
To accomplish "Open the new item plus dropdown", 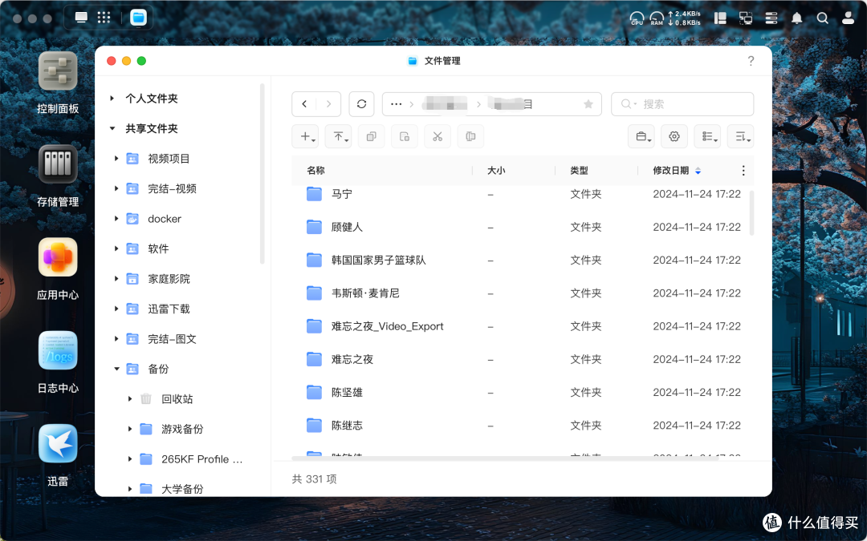I will 305,136.
